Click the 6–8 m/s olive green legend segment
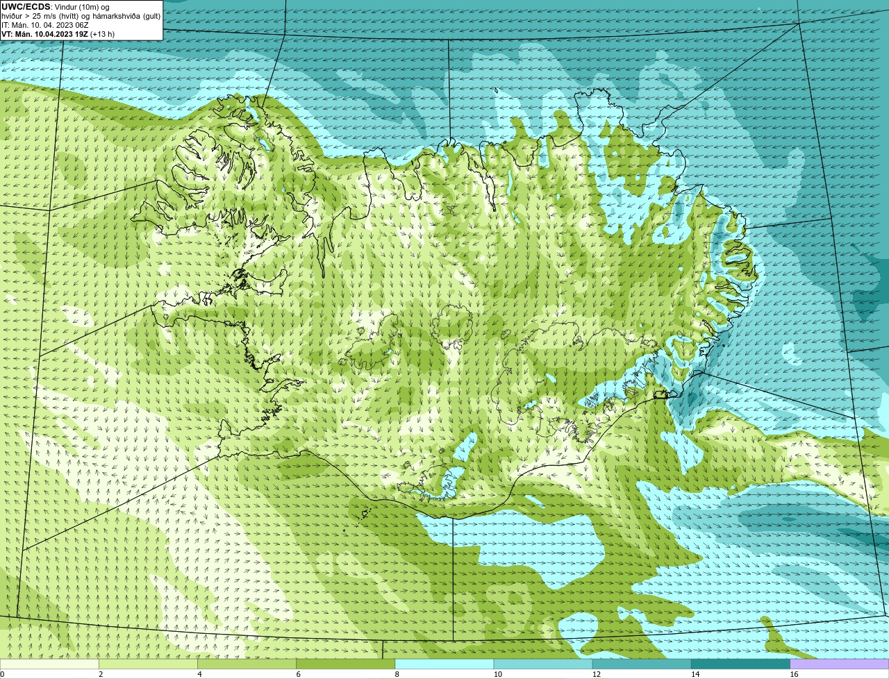The height and width of the screenshot is (679, 889). (346, 664)
